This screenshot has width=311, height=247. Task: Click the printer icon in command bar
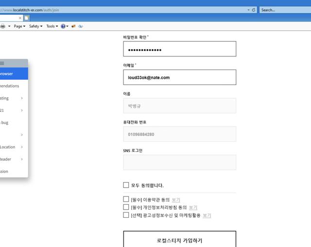(x=3, y=26)
